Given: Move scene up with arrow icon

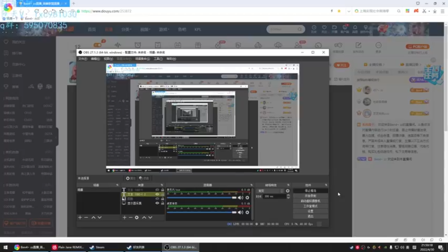Looking at the screenshot, I should point(94,217).
